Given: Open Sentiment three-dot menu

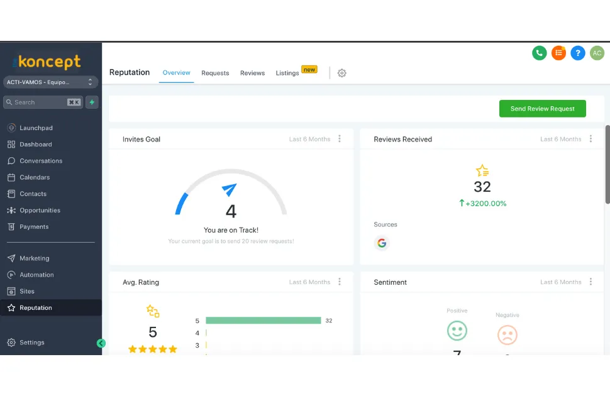Looking at the screenshot, I should 591,282.
